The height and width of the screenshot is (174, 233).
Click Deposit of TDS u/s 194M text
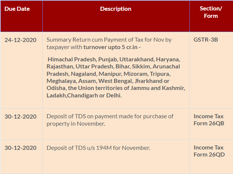pyautogui.click(x=98, y=148)
